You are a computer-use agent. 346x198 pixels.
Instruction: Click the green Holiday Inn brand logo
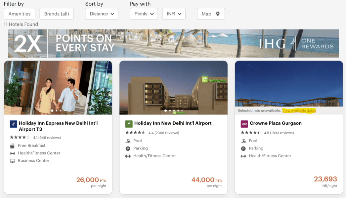(x=129, y=123)
